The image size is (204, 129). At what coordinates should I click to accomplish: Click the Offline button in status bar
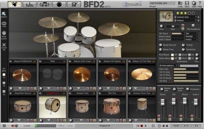coord(62,126)
